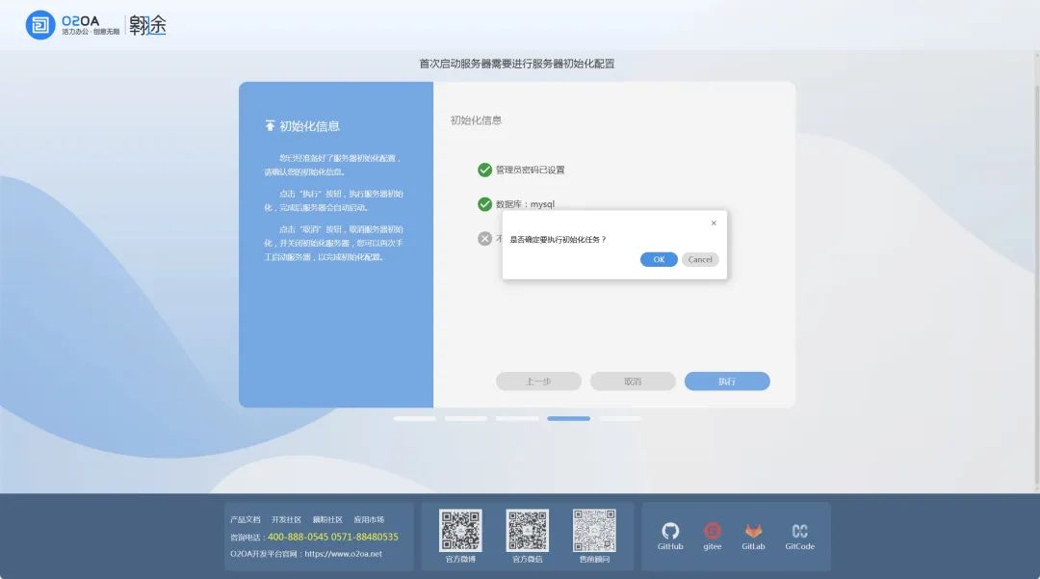Click the 售前顾问 QR code
The width and height of the screenshot is (1040, 579).
tap(596, 529)
